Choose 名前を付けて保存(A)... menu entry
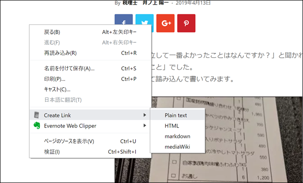This screenshot has width=303, height=183. pyautogui.click(x=90, y=68)
